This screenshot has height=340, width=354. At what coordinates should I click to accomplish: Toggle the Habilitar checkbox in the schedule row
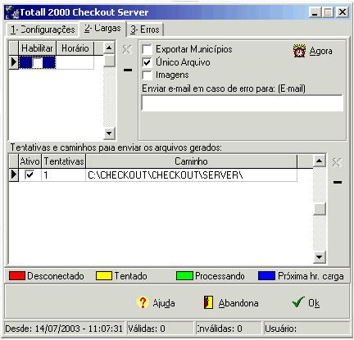pyautogui.click(x=38, y=62)
